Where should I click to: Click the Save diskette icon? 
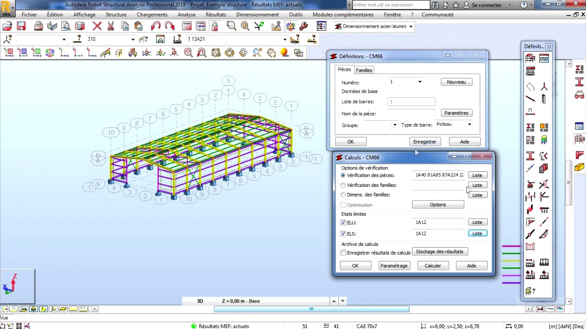click(21, 26)
